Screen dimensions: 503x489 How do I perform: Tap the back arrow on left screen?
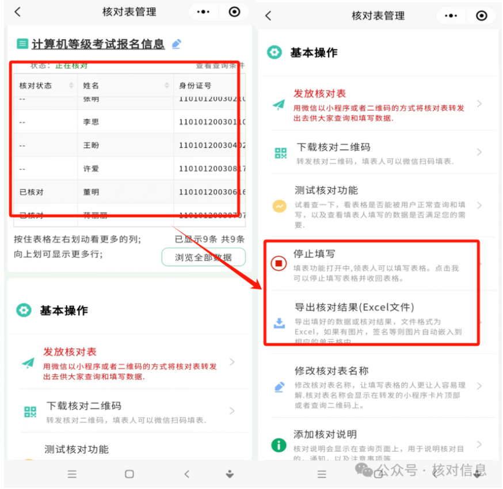18,12
